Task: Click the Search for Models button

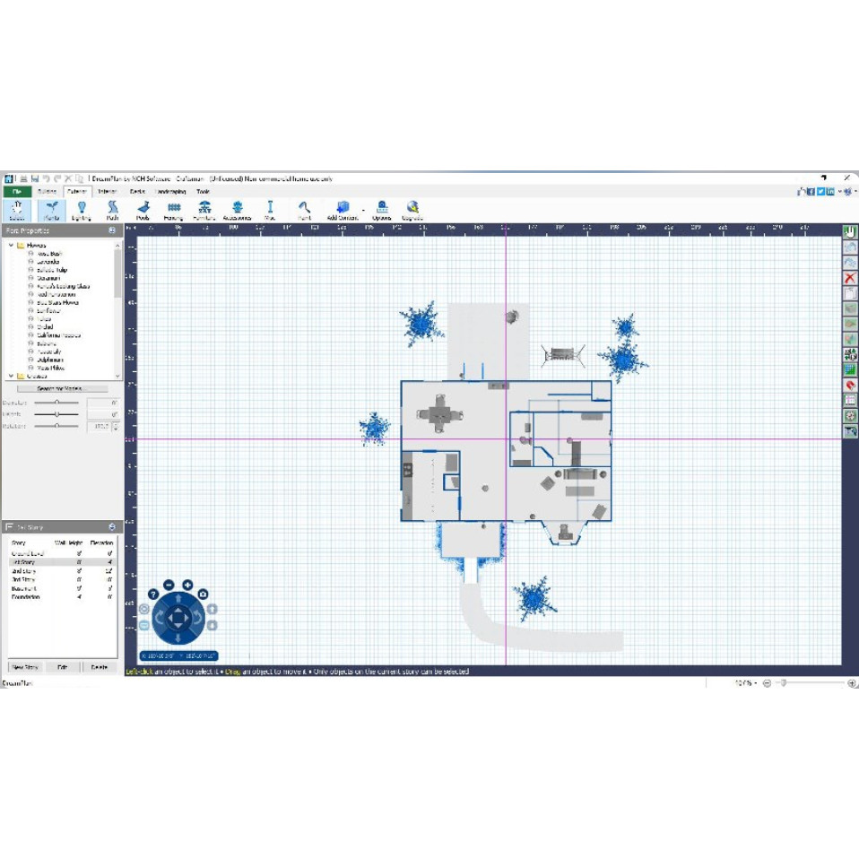Action: point(63,388)
